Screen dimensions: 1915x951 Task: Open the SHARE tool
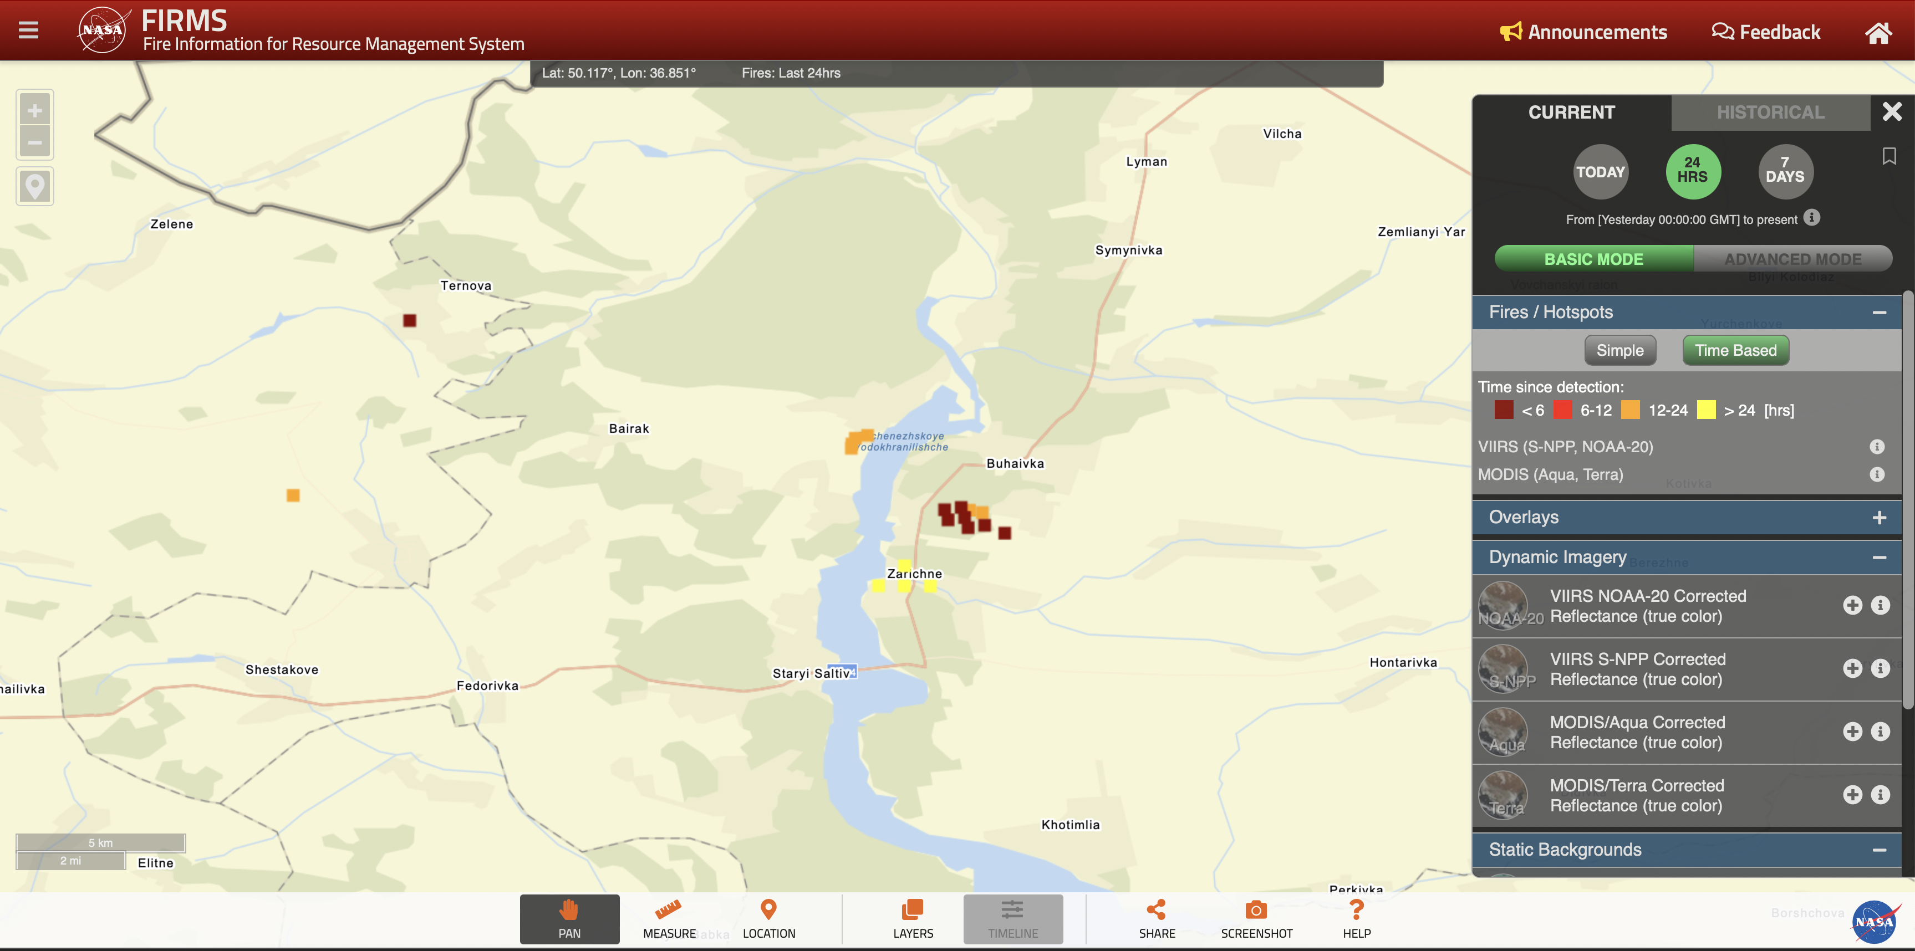[x=1157, y=919]
